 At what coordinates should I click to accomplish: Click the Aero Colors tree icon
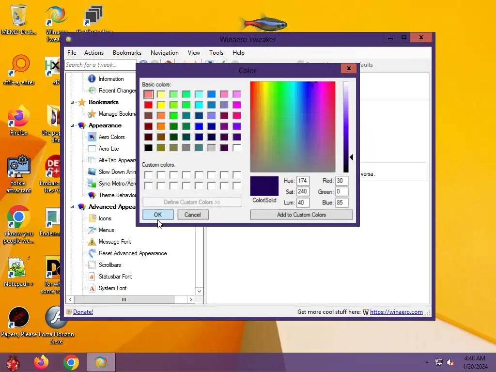[92, 137]
